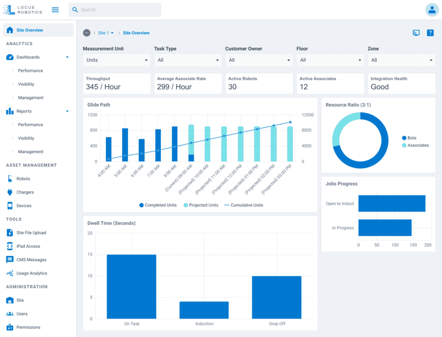Open the Robots asset management page

coord(25,178)
